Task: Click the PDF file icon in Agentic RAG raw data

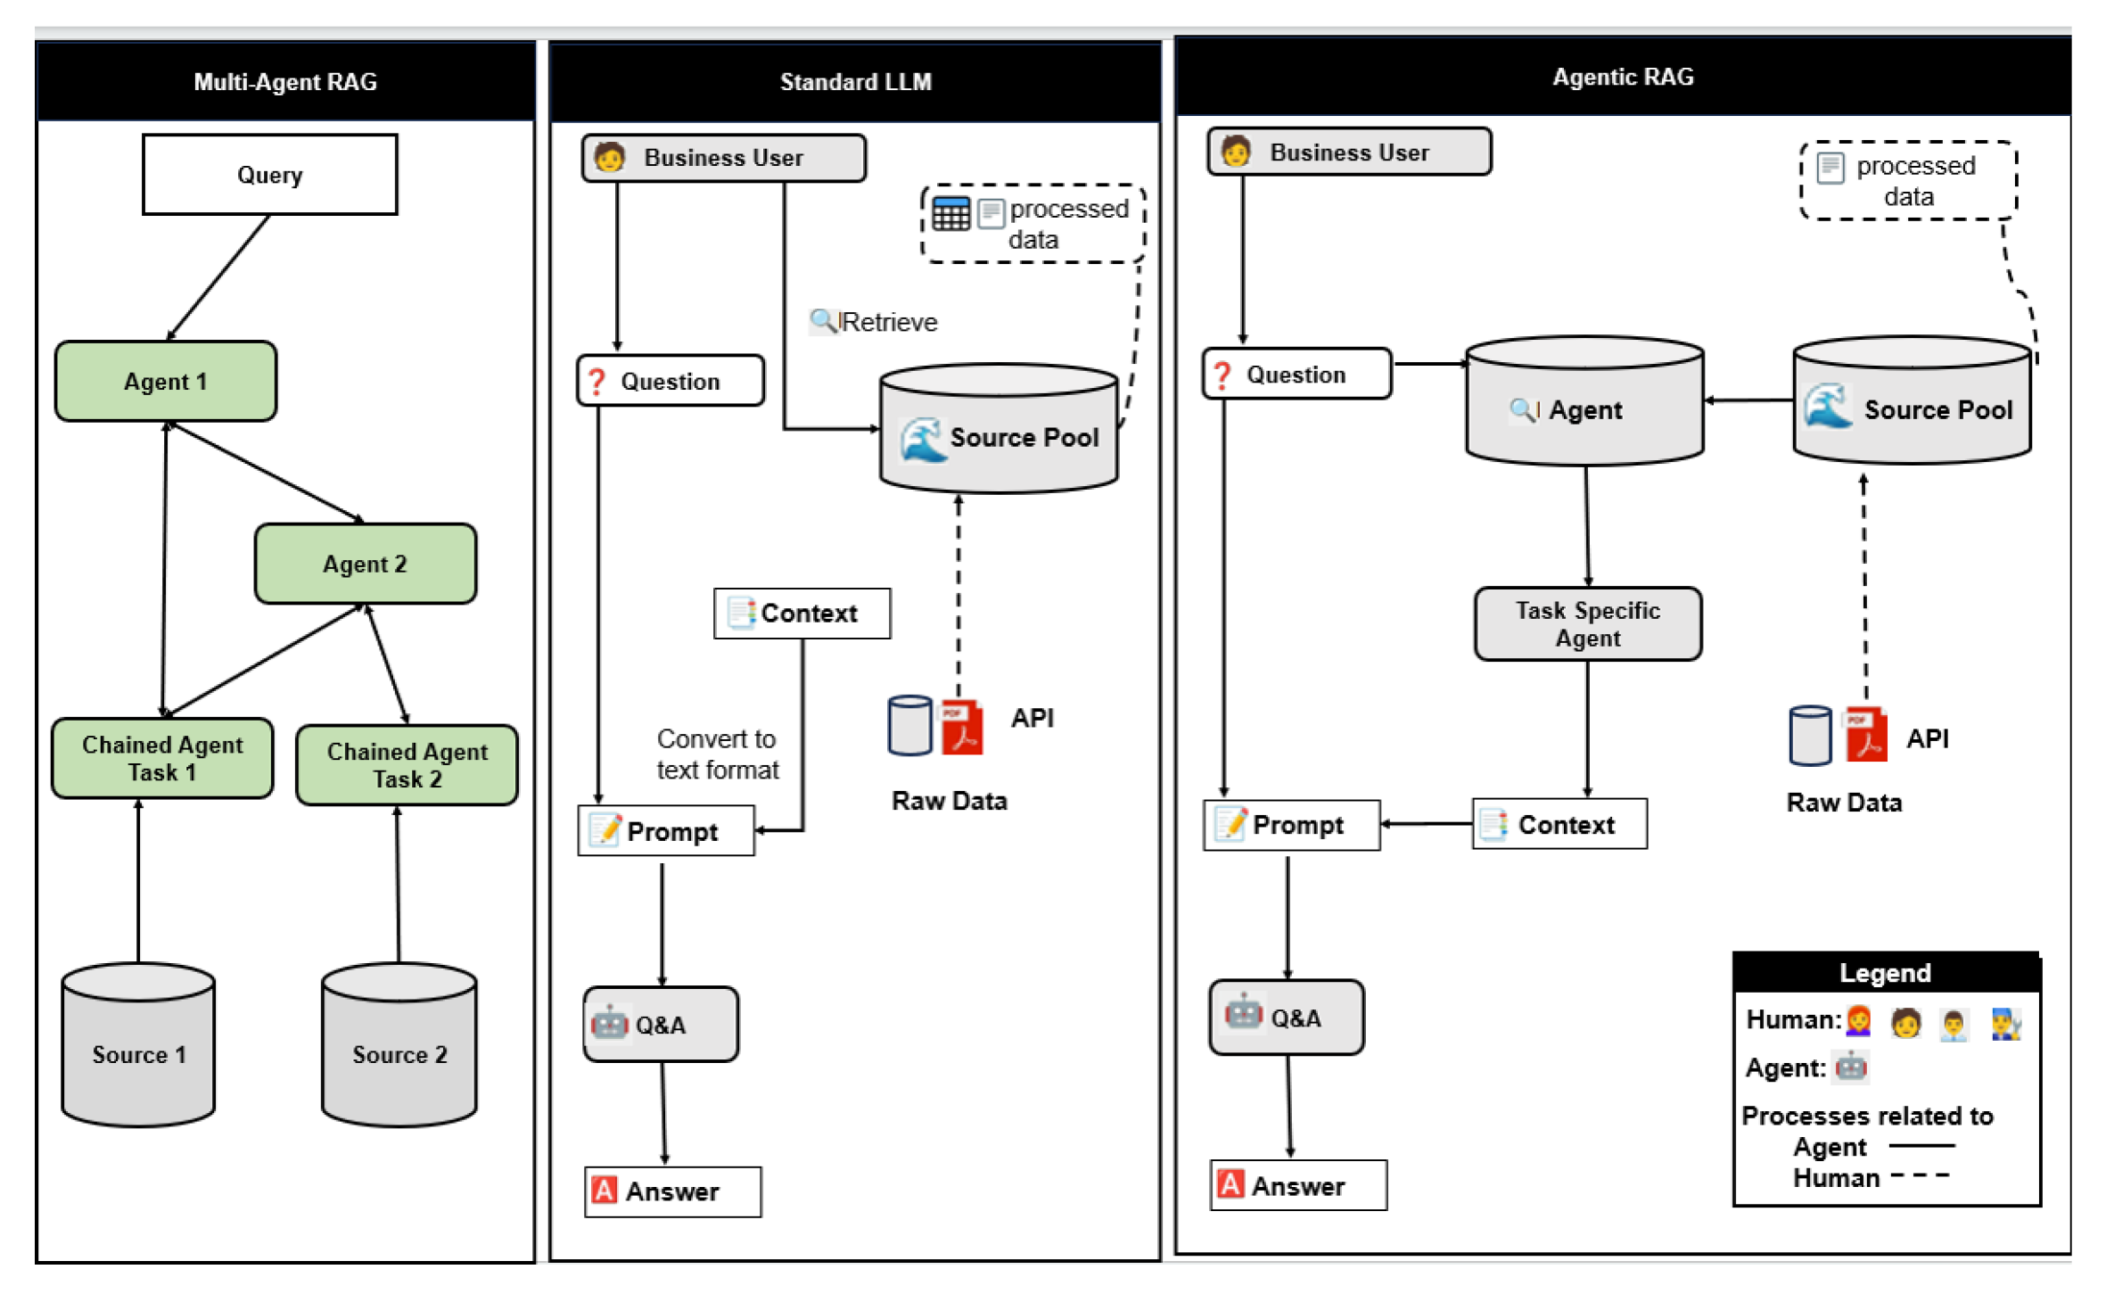Action: click(1865, 735)
